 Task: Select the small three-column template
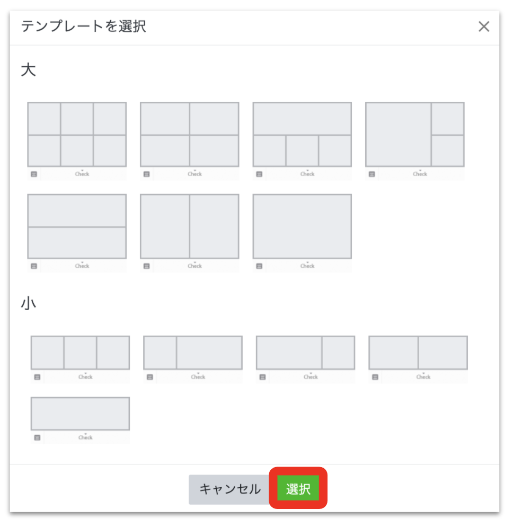coord(81,353)
